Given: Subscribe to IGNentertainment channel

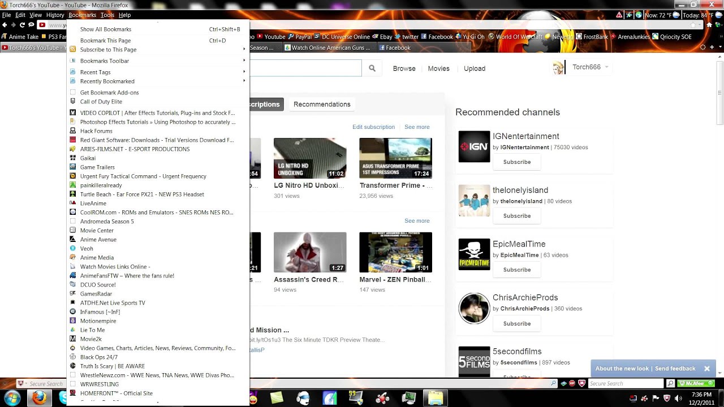Looking at the screenshot, I should click(x=517, y=162).
